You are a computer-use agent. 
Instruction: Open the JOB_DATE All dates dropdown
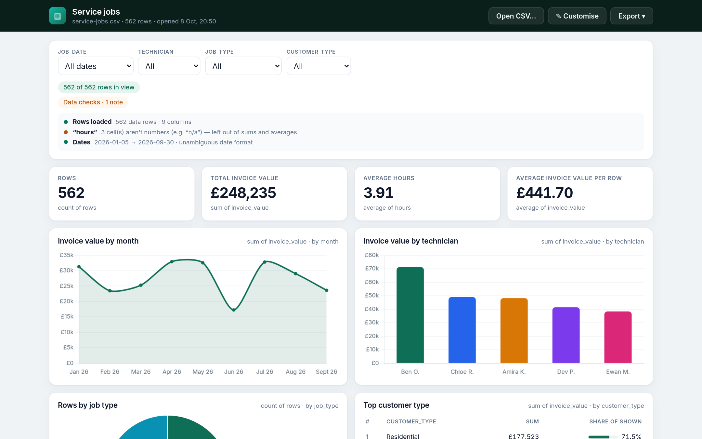coord(96,66)
